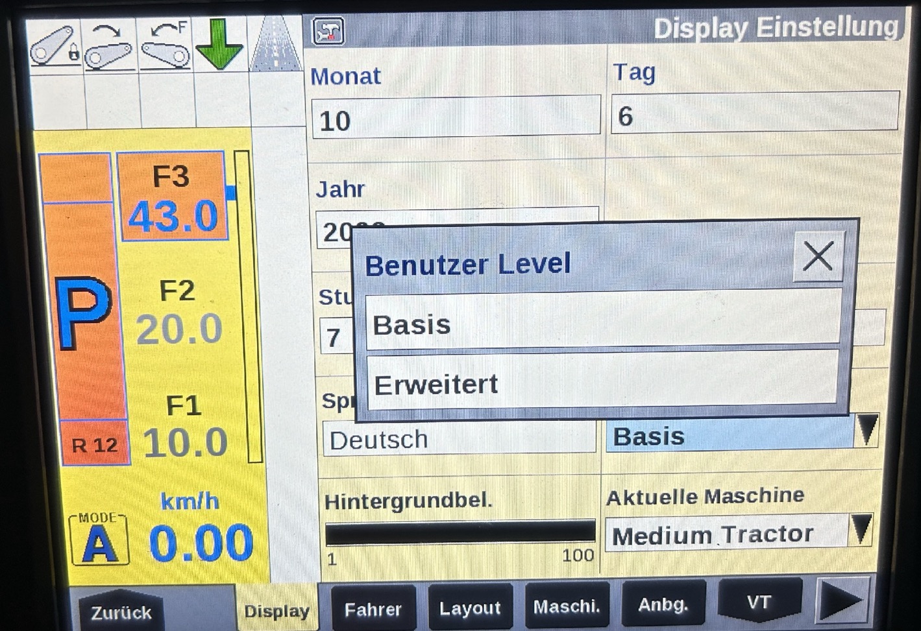
Task: Adjust the Hintergrundbel. brightness slider
Action: pos(460,532)
